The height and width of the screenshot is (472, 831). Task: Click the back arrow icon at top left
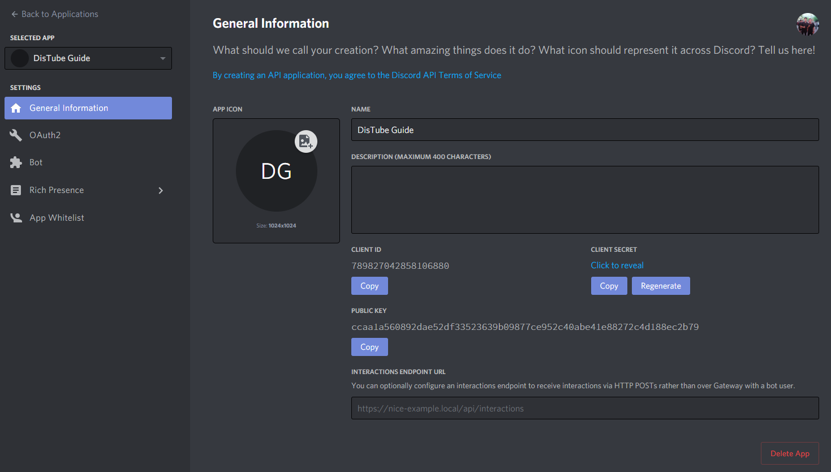point(15,14)
